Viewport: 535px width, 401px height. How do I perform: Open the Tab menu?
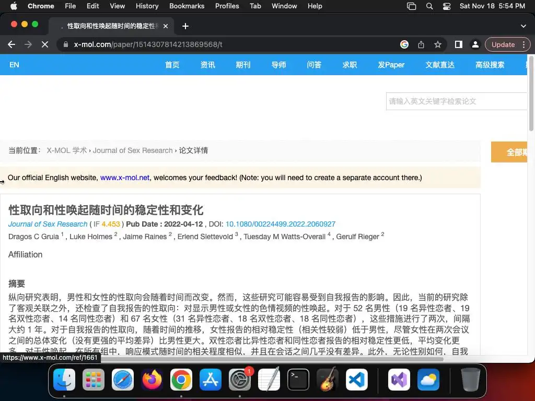point(255,6)
